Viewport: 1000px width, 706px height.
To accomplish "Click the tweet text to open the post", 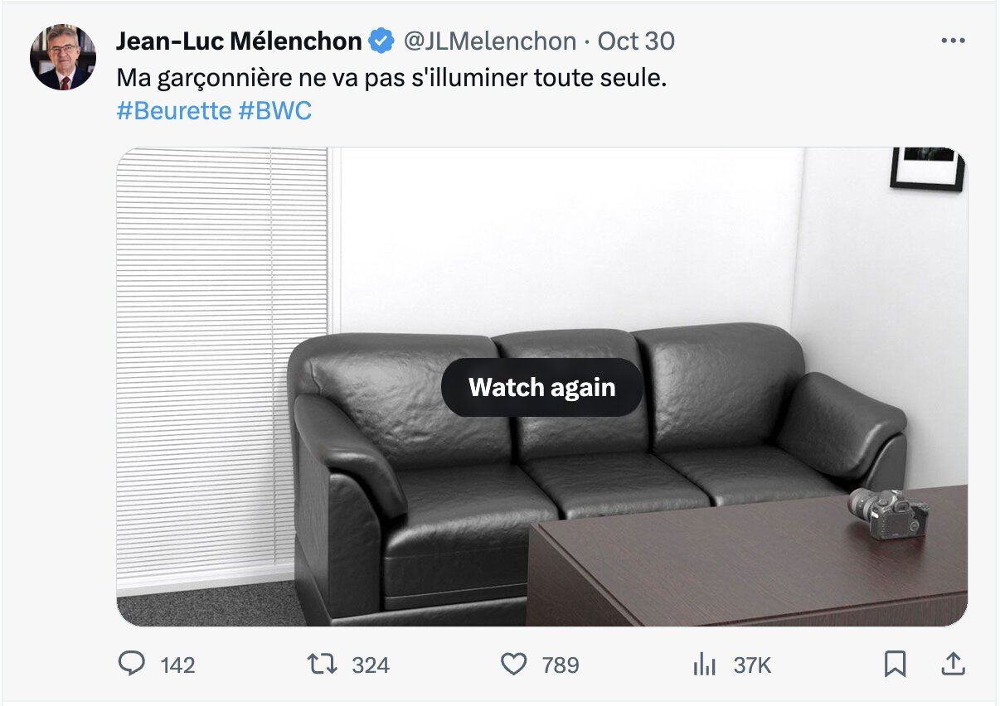I will [391, 79].
